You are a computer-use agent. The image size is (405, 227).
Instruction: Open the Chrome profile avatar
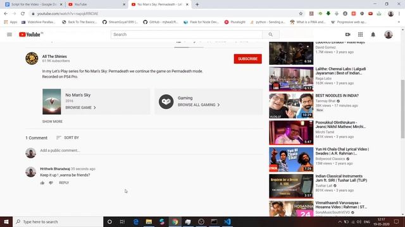click(390, 14)
